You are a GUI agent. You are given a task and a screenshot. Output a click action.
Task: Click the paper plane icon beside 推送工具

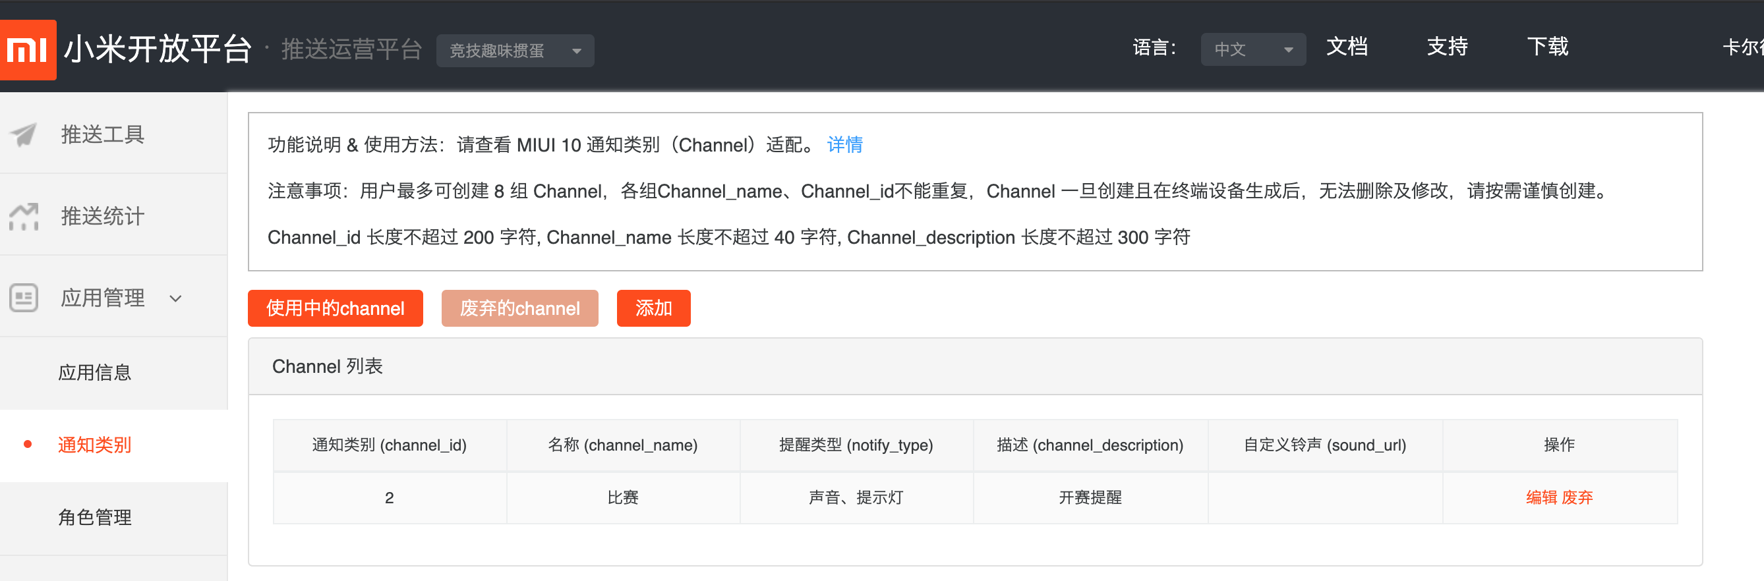23,134
